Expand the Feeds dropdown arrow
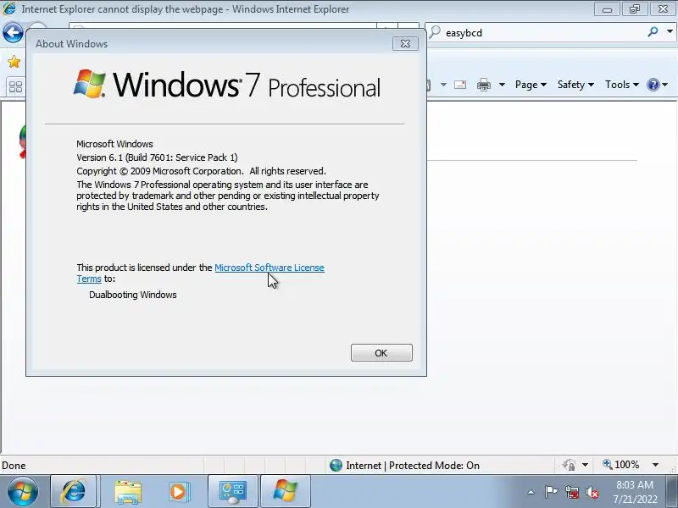 (x=443, y=85)
